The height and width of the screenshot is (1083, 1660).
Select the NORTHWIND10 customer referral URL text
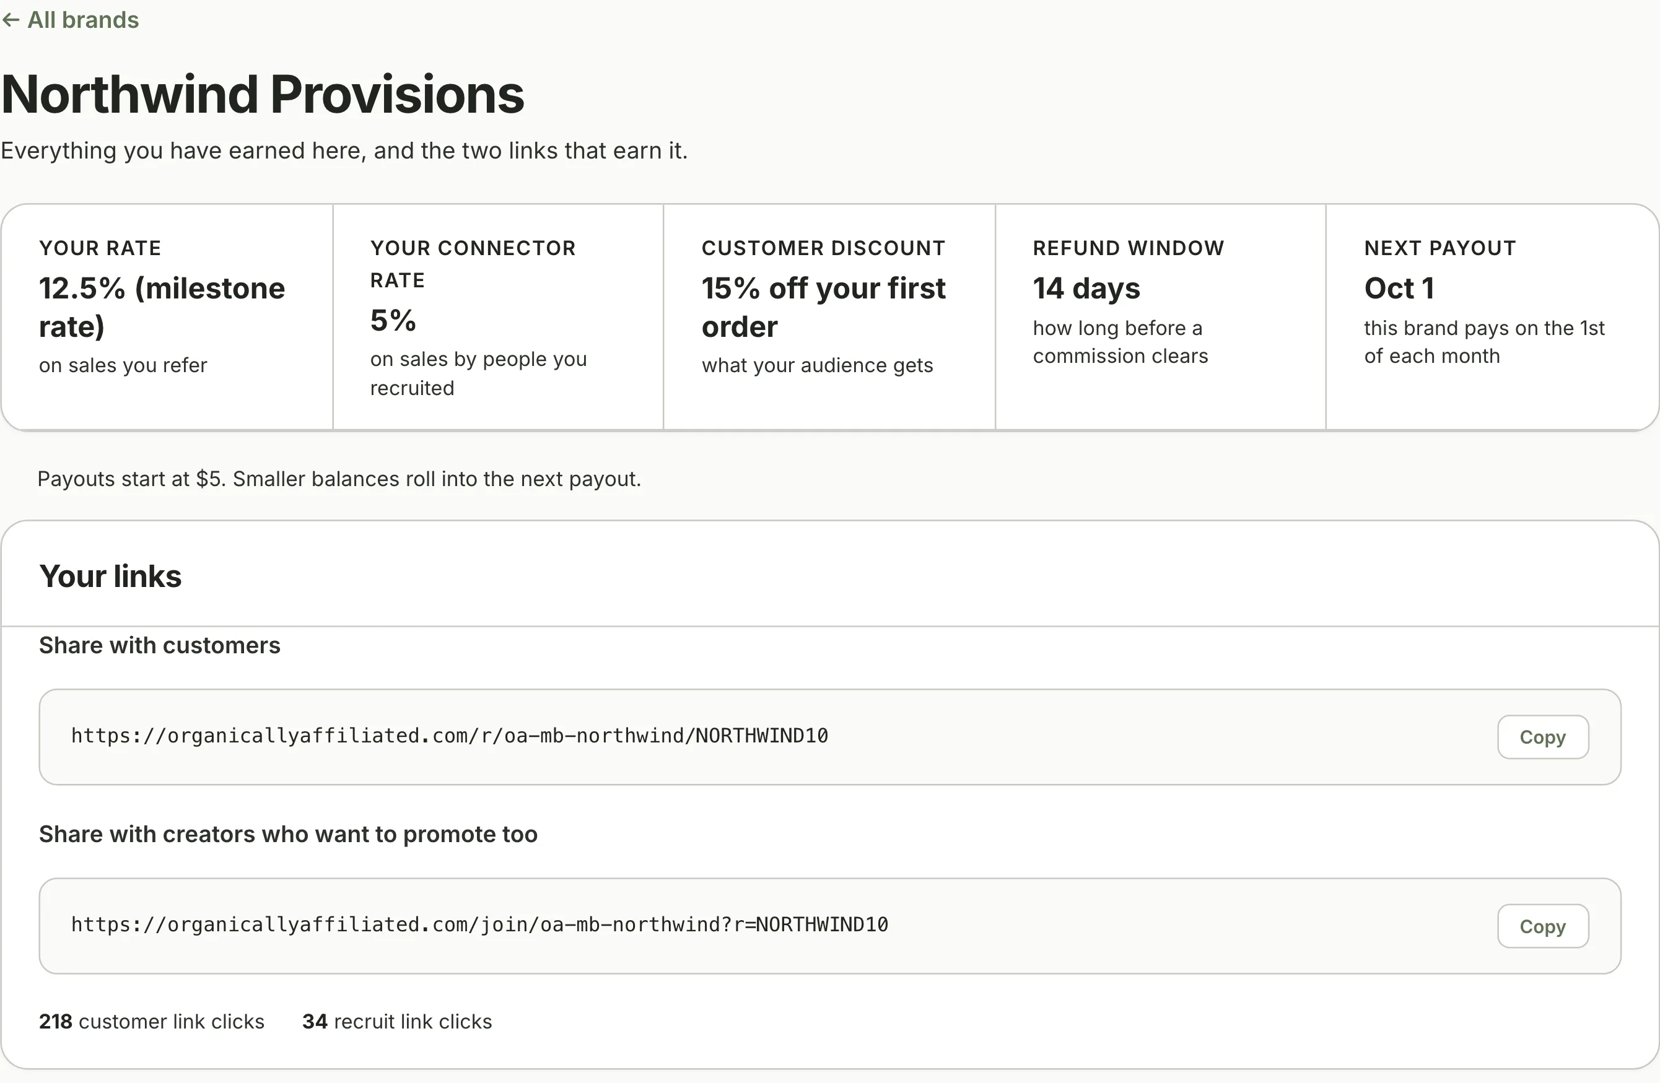449,736
